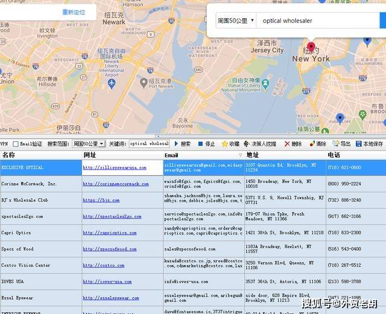Open the iovex-usa.com link
Viewport: 386px width, 314px height.
(x=107, y=281)
